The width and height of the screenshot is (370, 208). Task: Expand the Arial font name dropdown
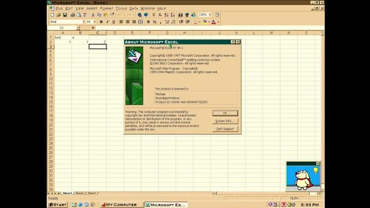point(83,22)
